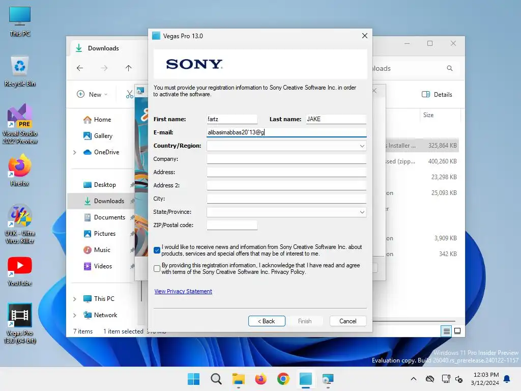
Task: Sort Explorer files by Size column
Action: click(428, 115)
